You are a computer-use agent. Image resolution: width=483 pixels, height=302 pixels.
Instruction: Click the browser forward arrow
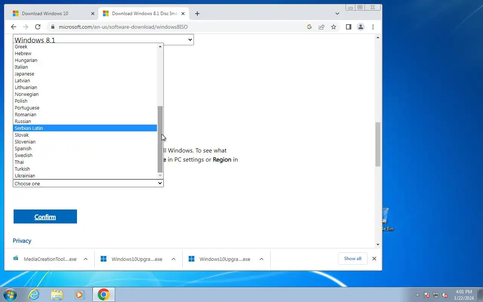(x=26, y=27)
